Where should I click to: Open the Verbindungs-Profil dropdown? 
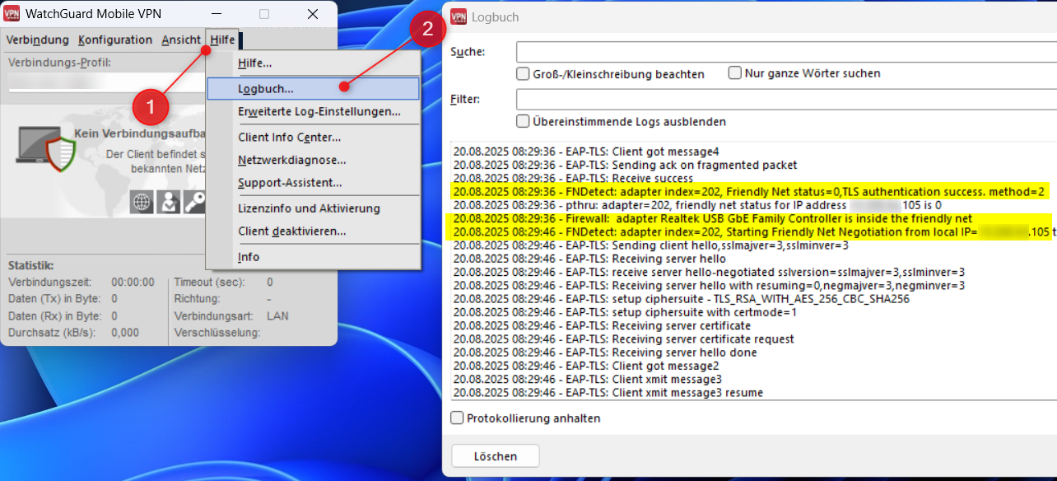coord(105,82)
